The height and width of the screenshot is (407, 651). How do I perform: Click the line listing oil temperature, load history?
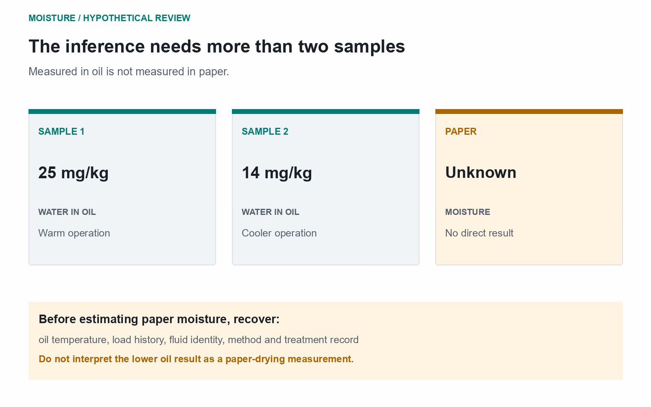(199, 340)
